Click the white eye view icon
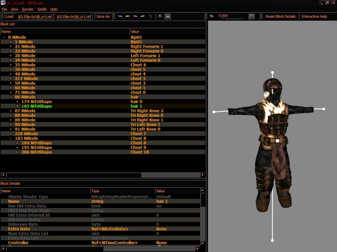The image size is (337, 252). pyautogui.click(x=143, y=16)
